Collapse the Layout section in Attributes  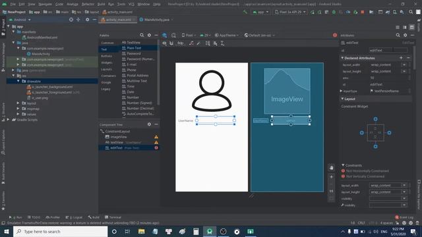(342, 99)
